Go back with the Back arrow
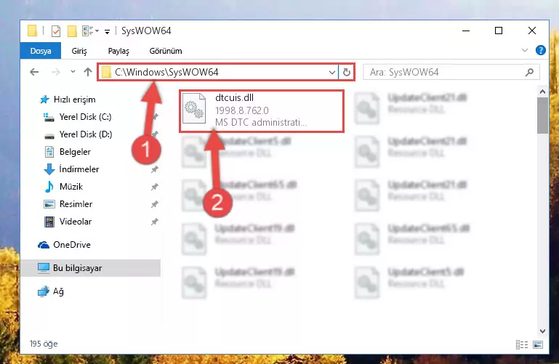Viewport: 559px width, 364px height. [x=34, y=73]
